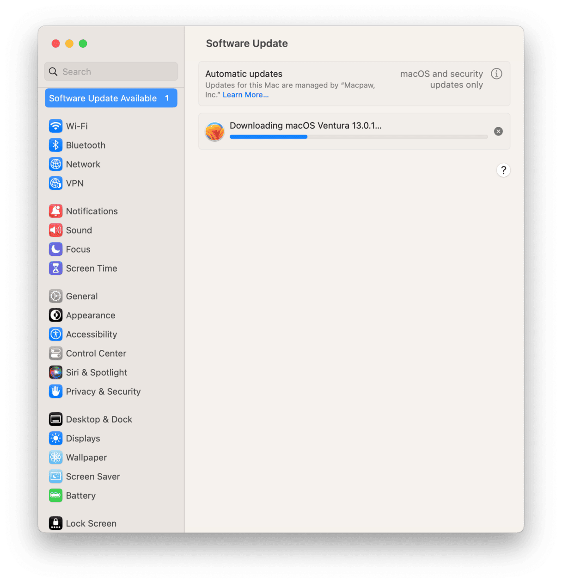Select Displays label in sidebar
This screenshot has height=583, width=562.
[83, 439]
